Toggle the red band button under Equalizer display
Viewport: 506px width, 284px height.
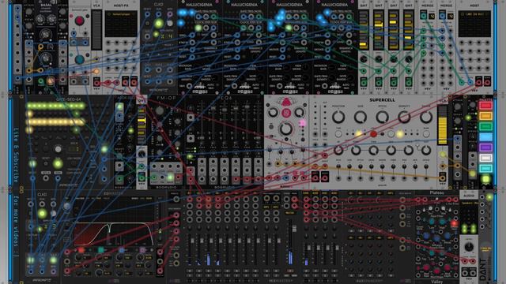tap(81, 249)
